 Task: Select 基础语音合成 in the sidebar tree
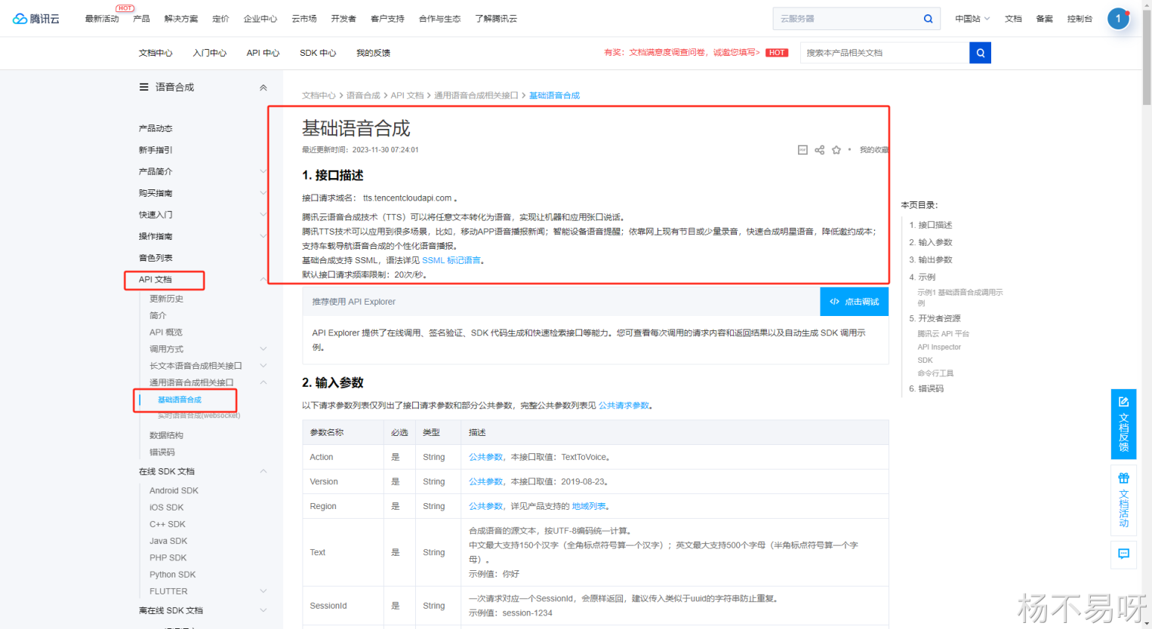(x=180, y=400)
